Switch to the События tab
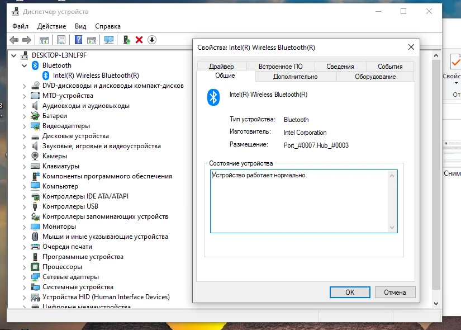This screenshot has height=330, width=461. click(390, 66)
